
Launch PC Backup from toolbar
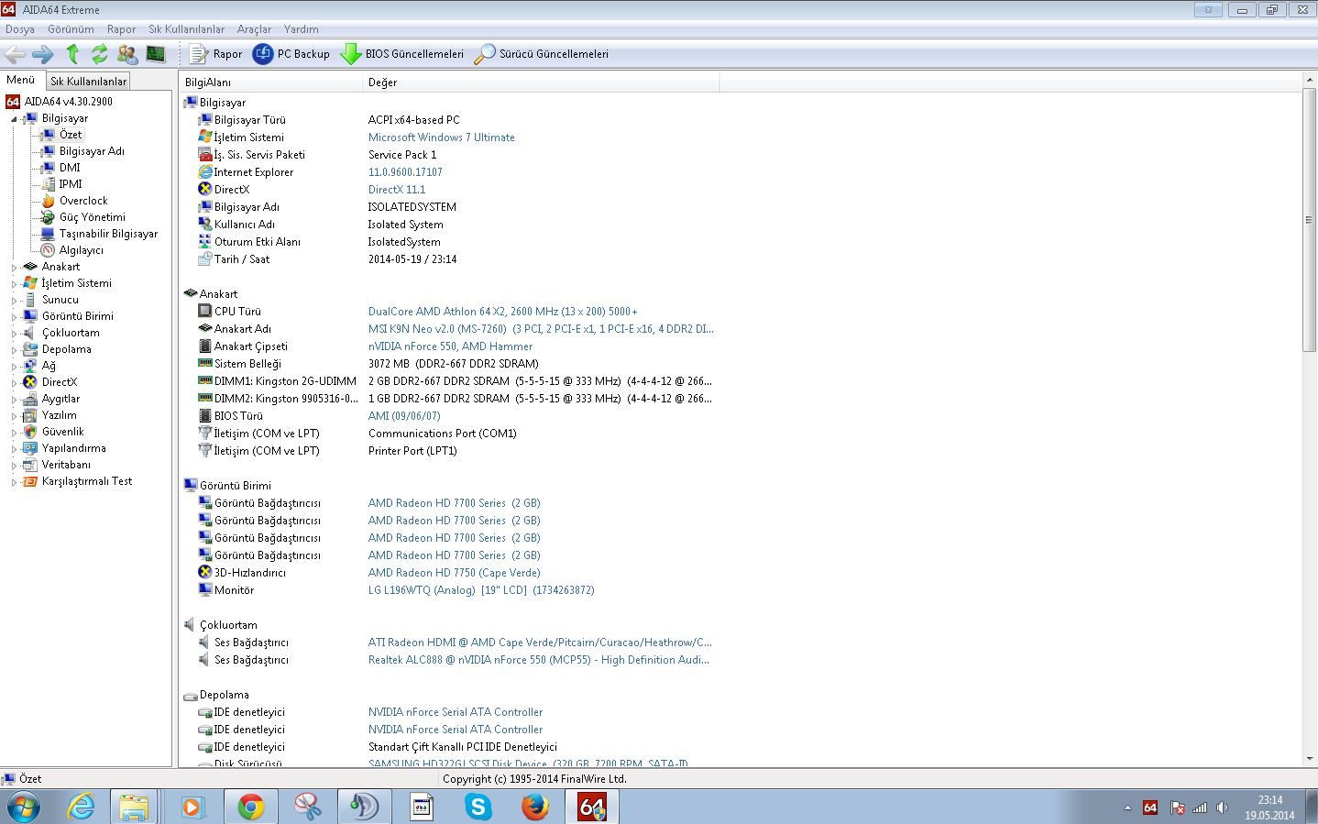click(291, 54)
